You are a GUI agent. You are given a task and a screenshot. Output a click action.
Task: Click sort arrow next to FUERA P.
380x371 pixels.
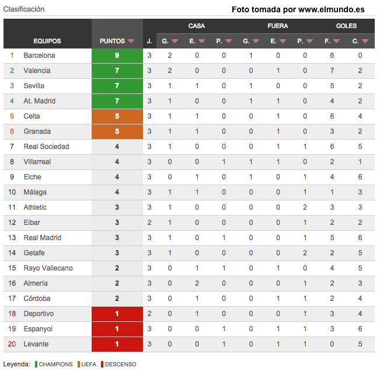(x=310, y=41)
